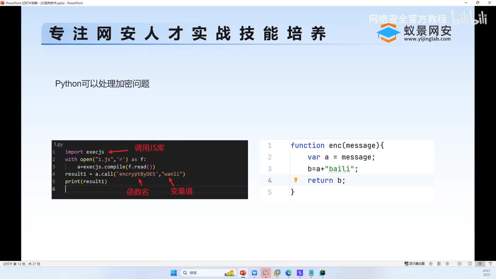This screenshot has height=279, width=496.
Task: Click the Python code screenshot image
Action: pyautogui.click(x=150, y=170)
